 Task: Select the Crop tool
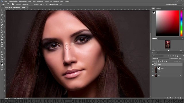[x=2, y=20]
